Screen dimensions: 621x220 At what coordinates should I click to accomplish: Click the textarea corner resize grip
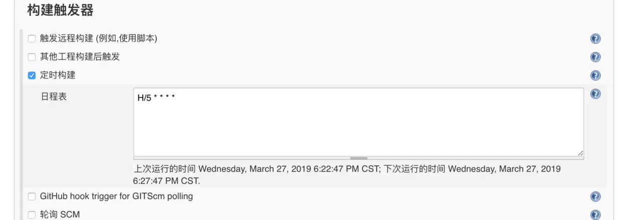(580, 153)
